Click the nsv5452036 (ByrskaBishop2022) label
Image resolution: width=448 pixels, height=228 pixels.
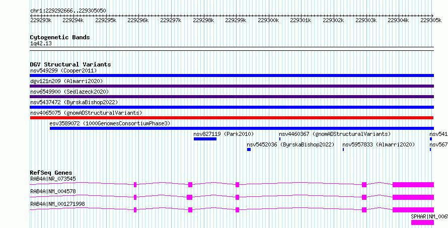[290, 144]
